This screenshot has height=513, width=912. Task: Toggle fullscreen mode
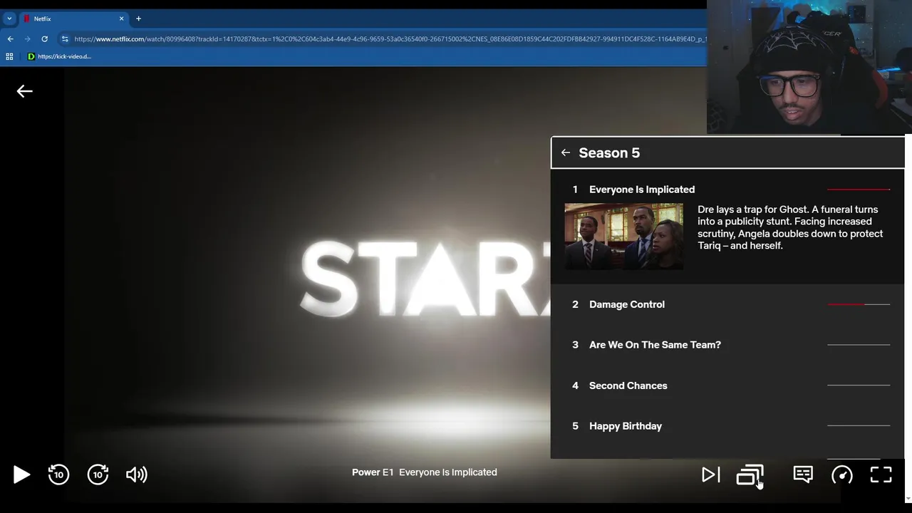tap(881, 475)
